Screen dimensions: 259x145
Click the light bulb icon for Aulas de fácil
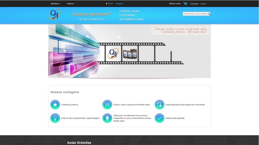[x=55, y=118]
